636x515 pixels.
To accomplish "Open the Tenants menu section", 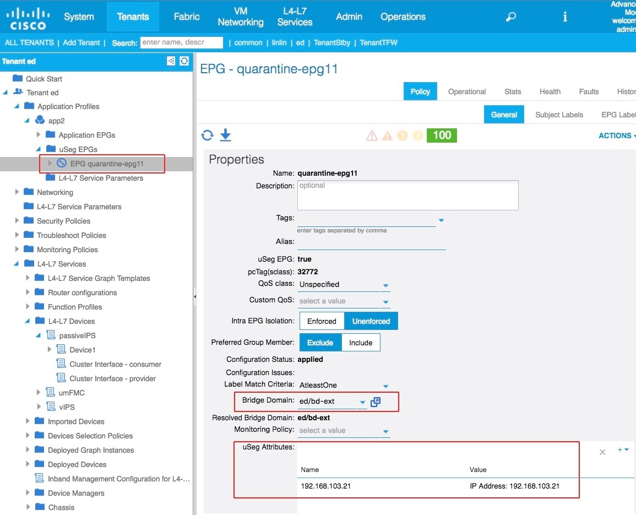I will tap(133, 17).
